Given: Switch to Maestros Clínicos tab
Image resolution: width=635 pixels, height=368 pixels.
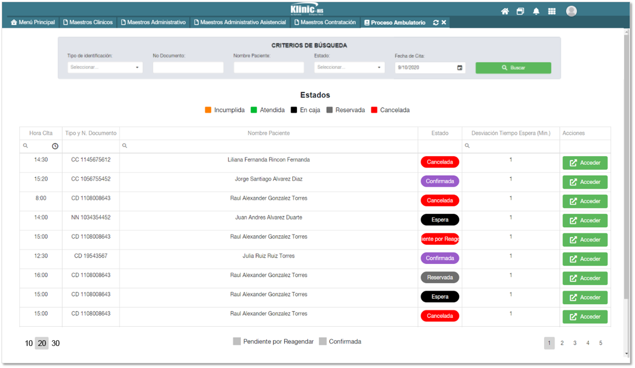Looking at the screenshot, I should coord(88,22).
